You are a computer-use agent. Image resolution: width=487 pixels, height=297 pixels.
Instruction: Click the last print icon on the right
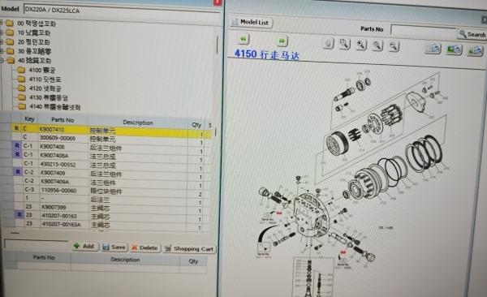[x=475, y=50]
